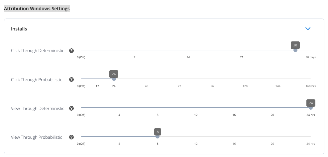Set Click Through Probabilistic to 72 hours
The image size is (328, 157).
179,79
